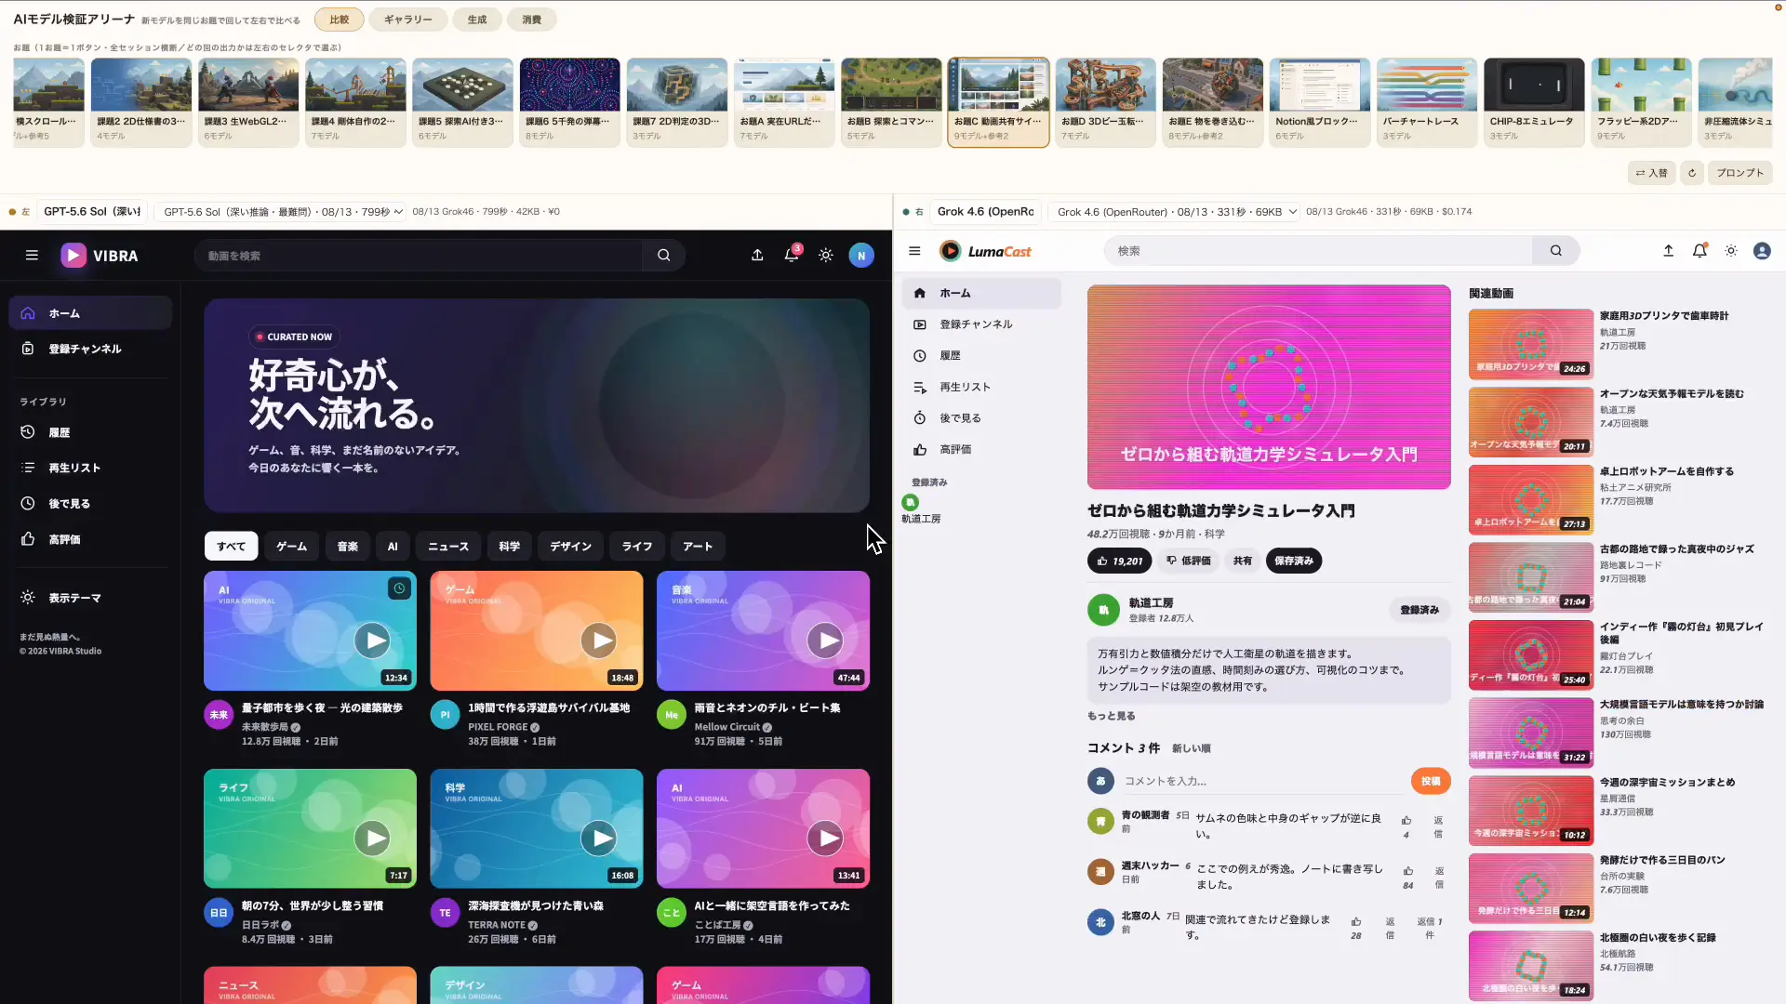
Task: Select ゲーム category chip
Action: point(291,547)
